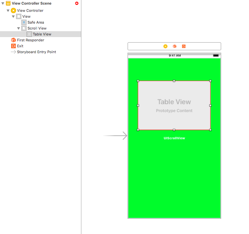Collapse the View node's disclosure triangle
The height and width of the screenshot is (234, 249).
[13, 16]
